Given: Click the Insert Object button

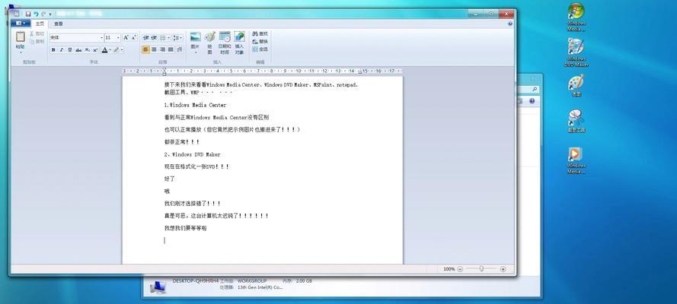Looking at the screenshot, I should (239, 43).
